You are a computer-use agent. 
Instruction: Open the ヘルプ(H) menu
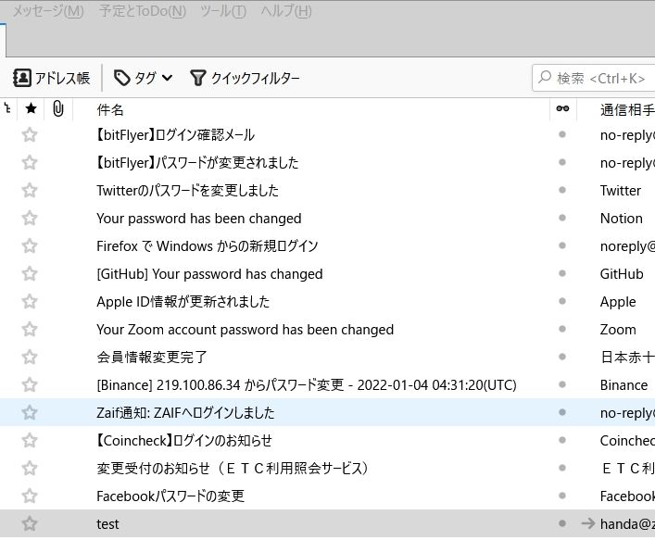286,11
